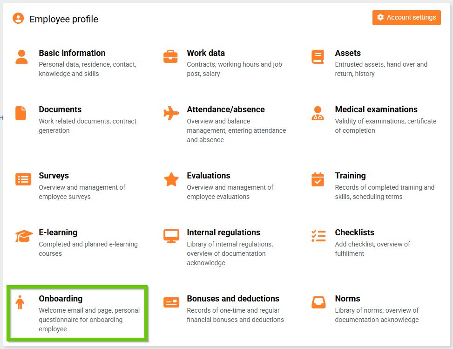Click the Attendance/absence airplane icon

[171, 113]
